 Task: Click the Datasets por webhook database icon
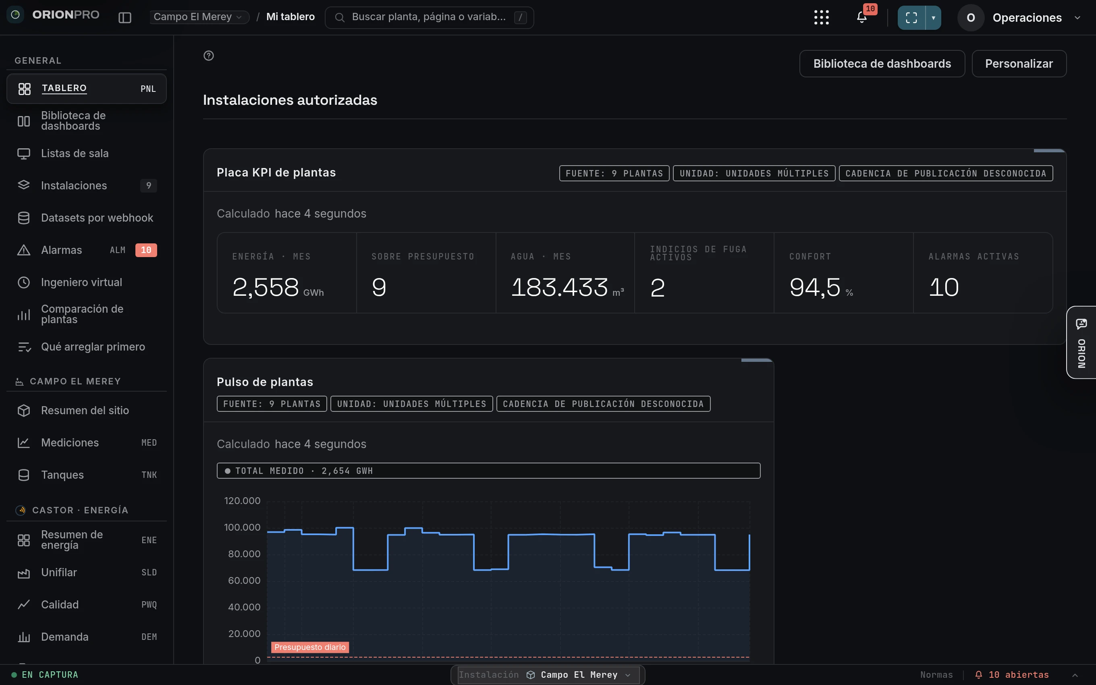[x=23, y=218]
